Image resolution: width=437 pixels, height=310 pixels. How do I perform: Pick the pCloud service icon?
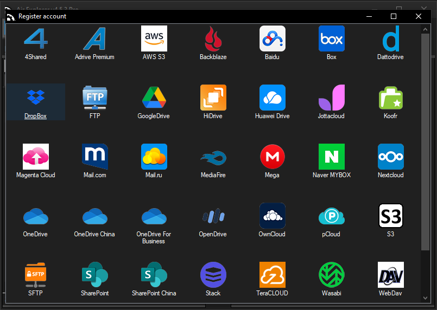click(331, 216)
